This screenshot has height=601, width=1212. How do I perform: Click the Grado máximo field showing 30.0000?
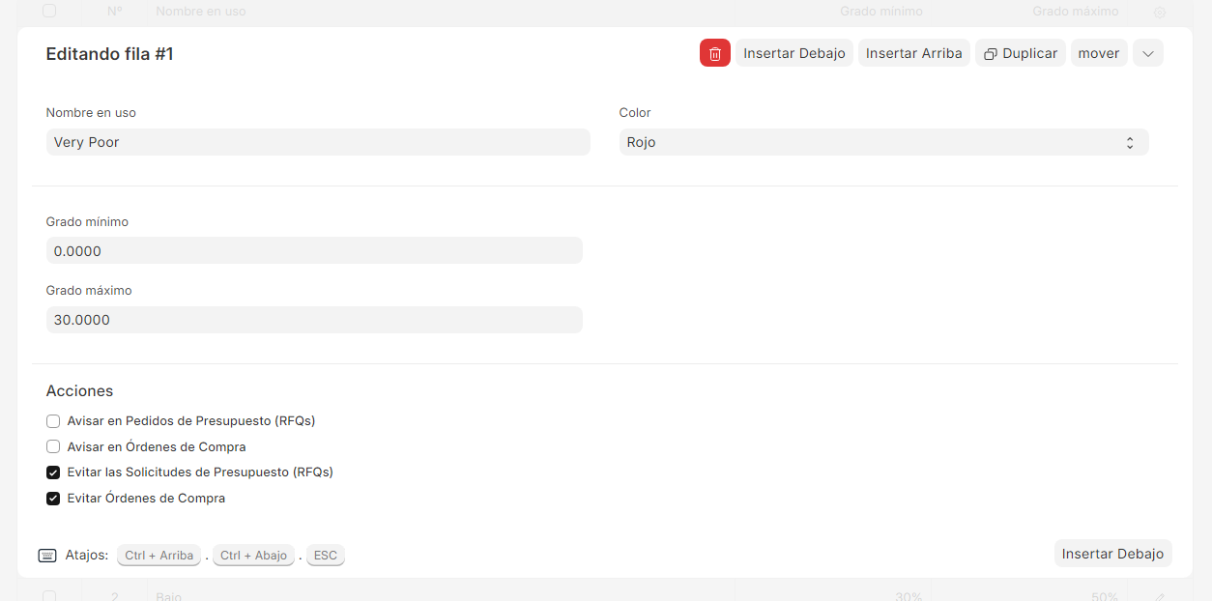314,320
